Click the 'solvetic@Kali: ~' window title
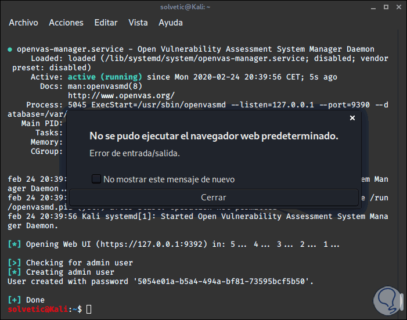The width and height of the screenshot is (407, 320). click(x=203, y=6)
